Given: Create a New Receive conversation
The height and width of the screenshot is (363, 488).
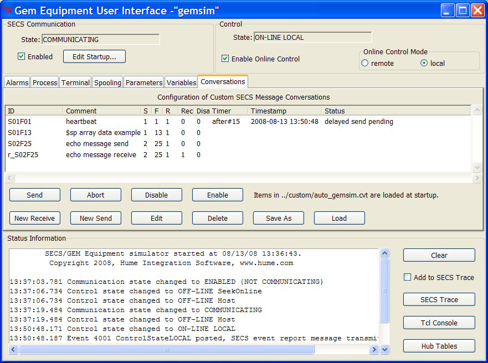Looking at the screenshot, I should [x=34, y=218].
